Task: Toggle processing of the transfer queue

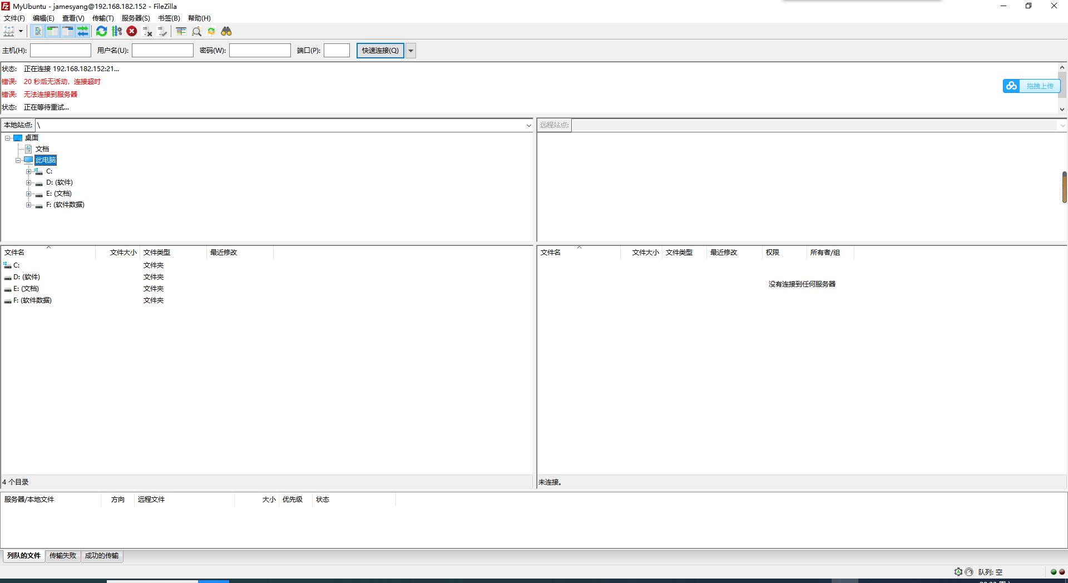Action: (x=116, y=31)
